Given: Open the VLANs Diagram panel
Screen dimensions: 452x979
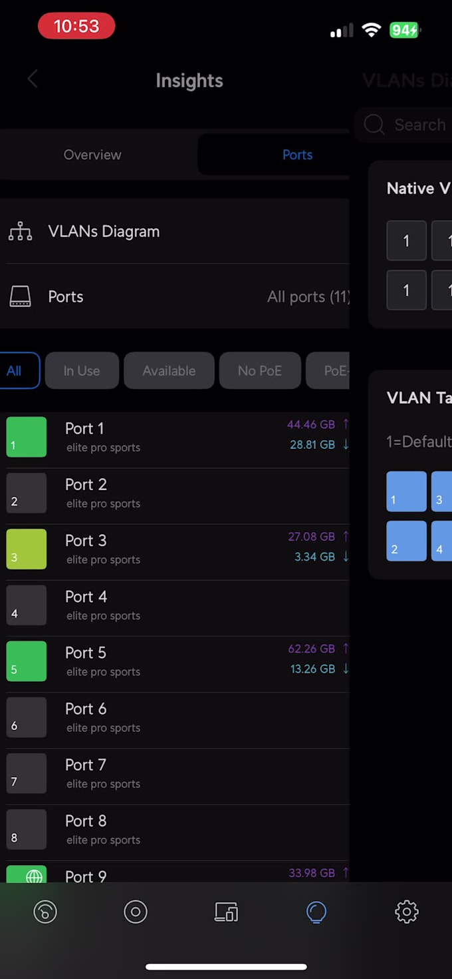Looking at the screenshot, I should point(104,231).
